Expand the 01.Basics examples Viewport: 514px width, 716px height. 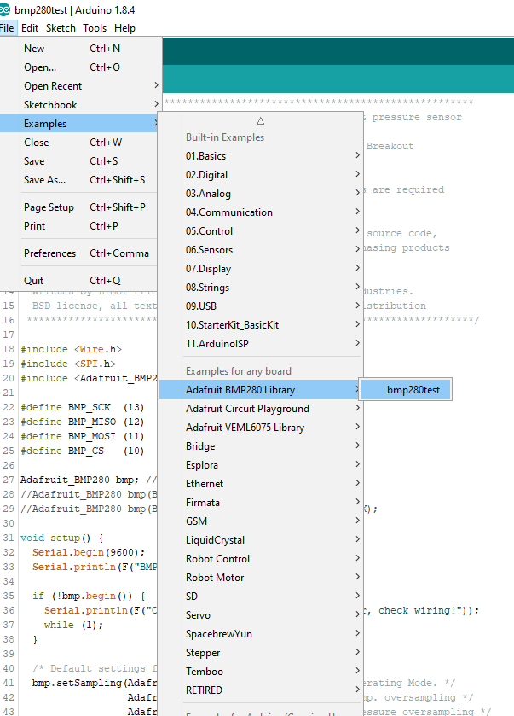(x=261, y=155)
